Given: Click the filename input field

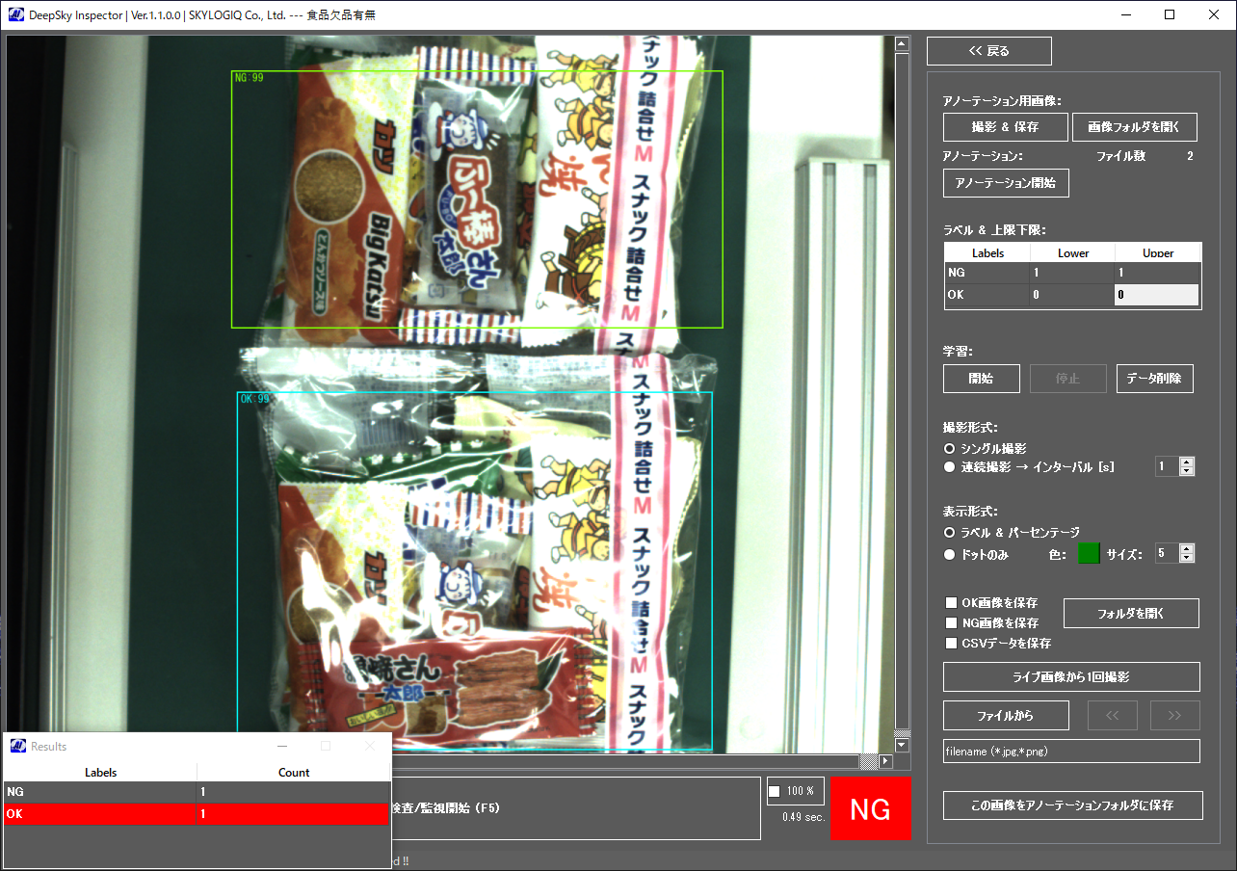Looking at the screenshot, I should tap(1071, 752).
